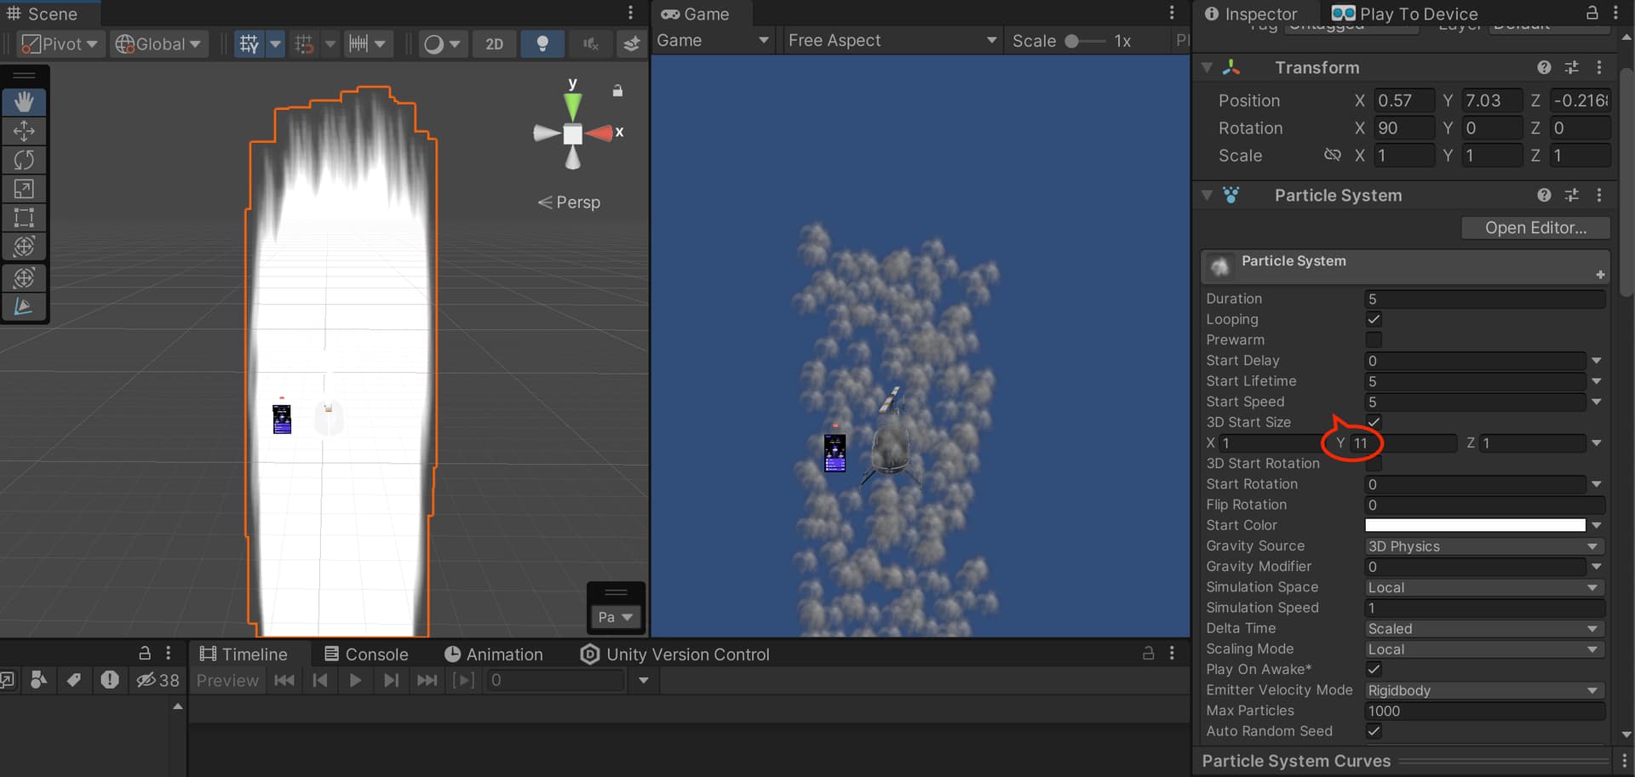Screen dimensions: 1635x777
Task: Disable the Looping checkbox
Action: coord(1374,319)
